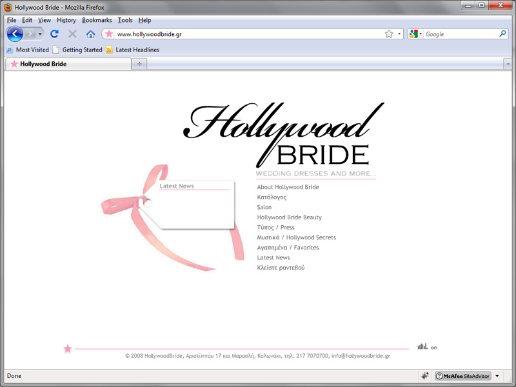Image resolution: width=516 pixels, height=387 pixels.
Task: Click the greyed Forward arrow button
Action: click(x=30, y=34)
